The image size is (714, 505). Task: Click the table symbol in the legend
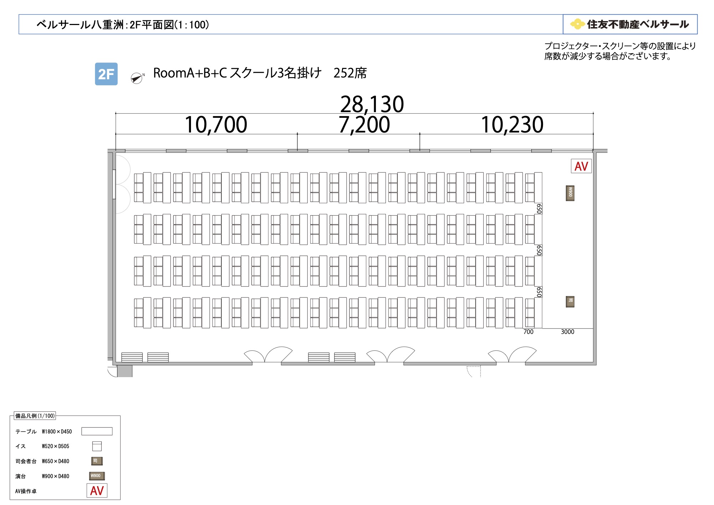pos(97,431)
